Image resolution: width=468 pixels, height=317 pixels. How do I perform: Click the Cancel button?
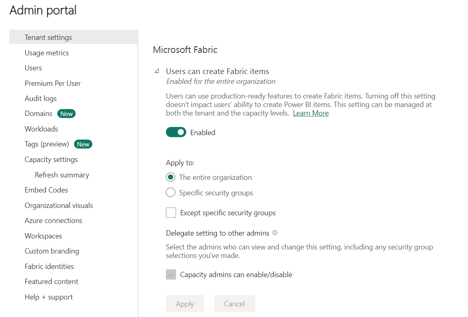235,304
